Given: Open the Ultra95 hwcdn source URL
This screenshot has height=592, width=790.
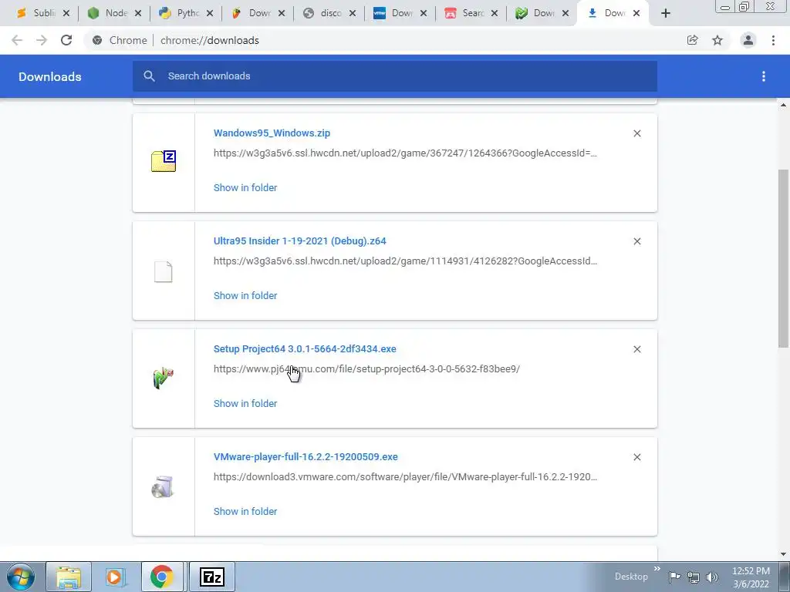Looking at the screenshot, I should click(x=405, y=261).
